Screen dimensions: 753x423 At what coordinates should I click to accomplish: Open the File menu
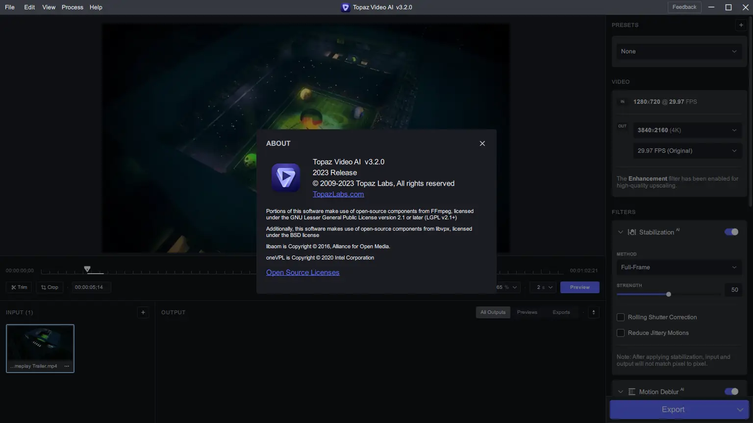10,7
